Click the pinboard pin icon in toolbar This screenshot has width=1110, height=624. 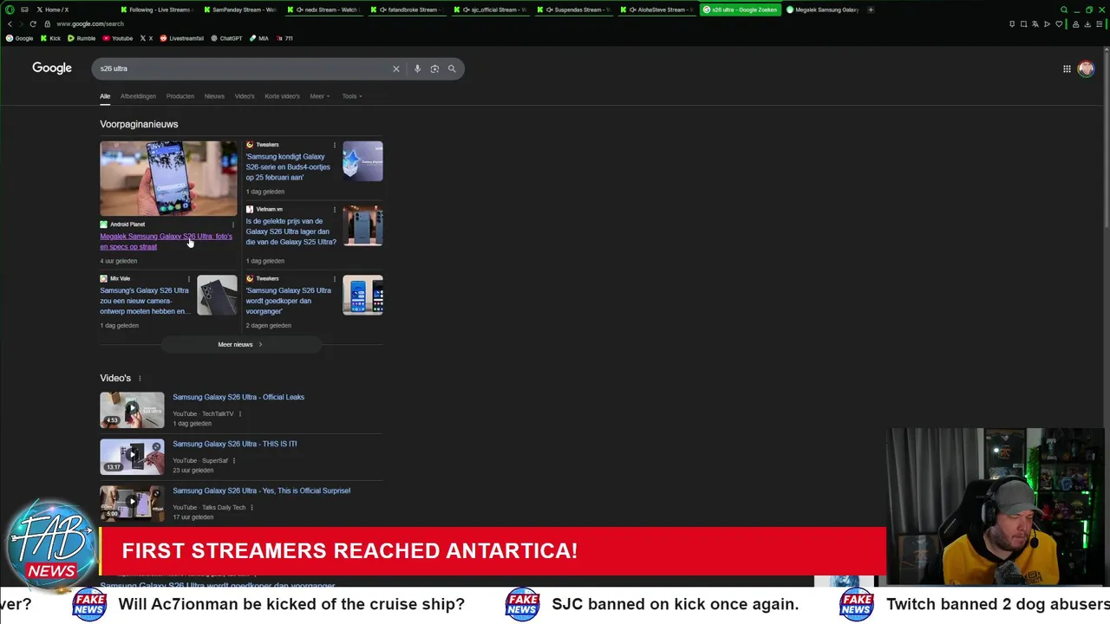pyautogui.click(x=1012, y=24)
